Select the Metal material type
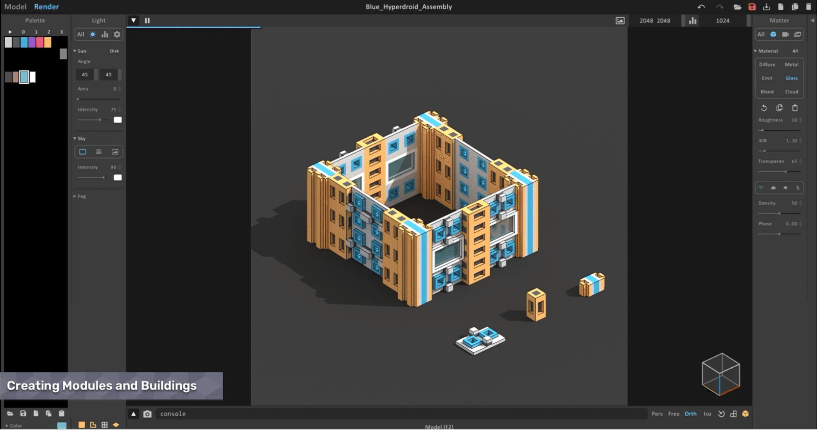Viewport: 817px width, 430px height. coord(791,64)
